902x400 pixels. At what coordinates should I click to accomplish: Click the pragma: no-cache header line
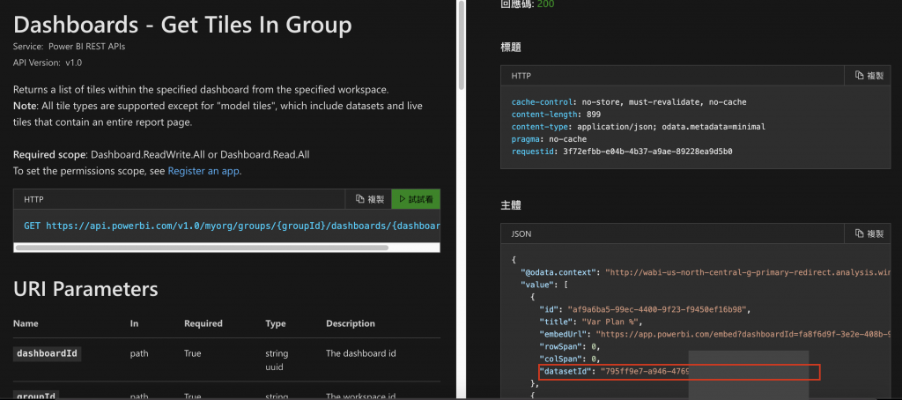point(549,139)
